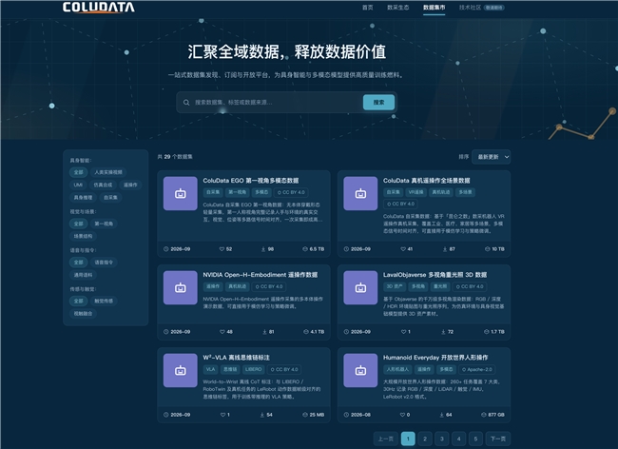Go to page 3
This screenshot has width=618, height=449.
pos(442,439)
